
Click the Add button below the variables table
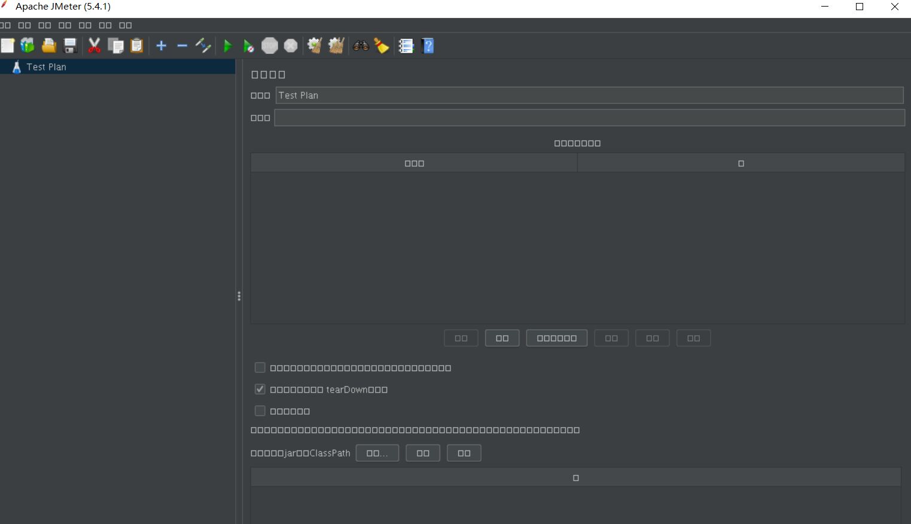click(502, 338)
